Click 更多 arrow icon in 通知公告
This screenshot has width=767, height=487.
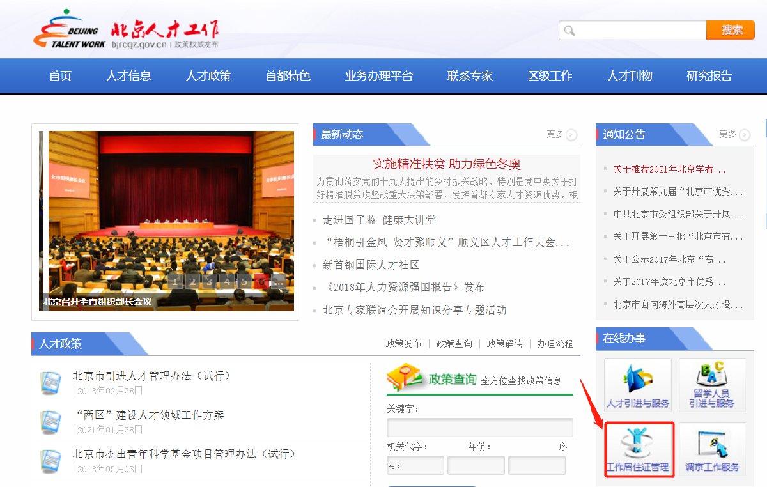745,135
